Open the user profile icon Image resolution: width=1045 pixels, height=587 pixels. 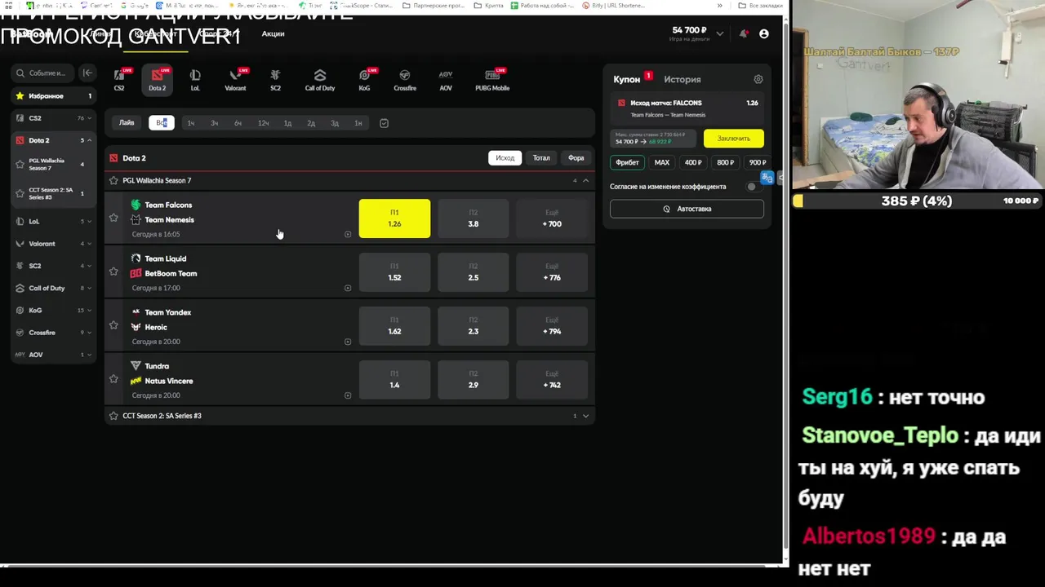click(764, 33)
